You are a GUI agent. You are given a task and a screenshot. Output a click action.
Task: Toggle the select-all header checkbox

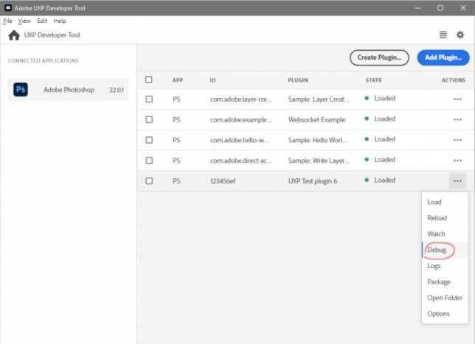coord(149,80)
